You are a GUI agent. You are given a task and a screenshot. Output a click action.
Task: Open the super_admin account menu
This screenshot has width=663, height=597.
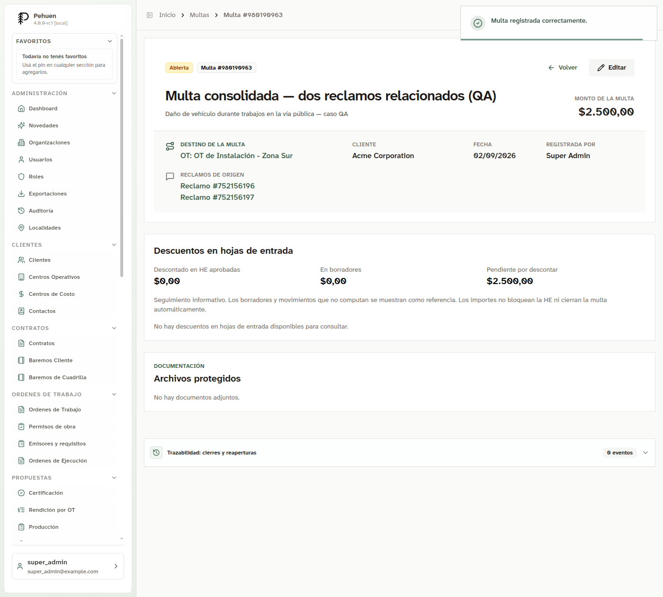[68, 566]
